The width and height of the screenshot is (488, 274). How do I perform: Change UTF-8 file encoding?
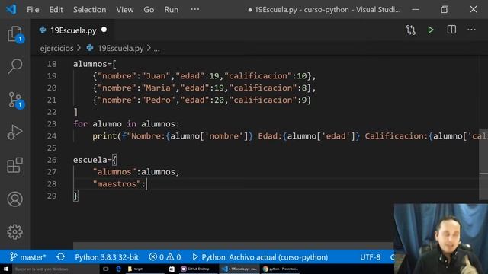tap(370, 257)
